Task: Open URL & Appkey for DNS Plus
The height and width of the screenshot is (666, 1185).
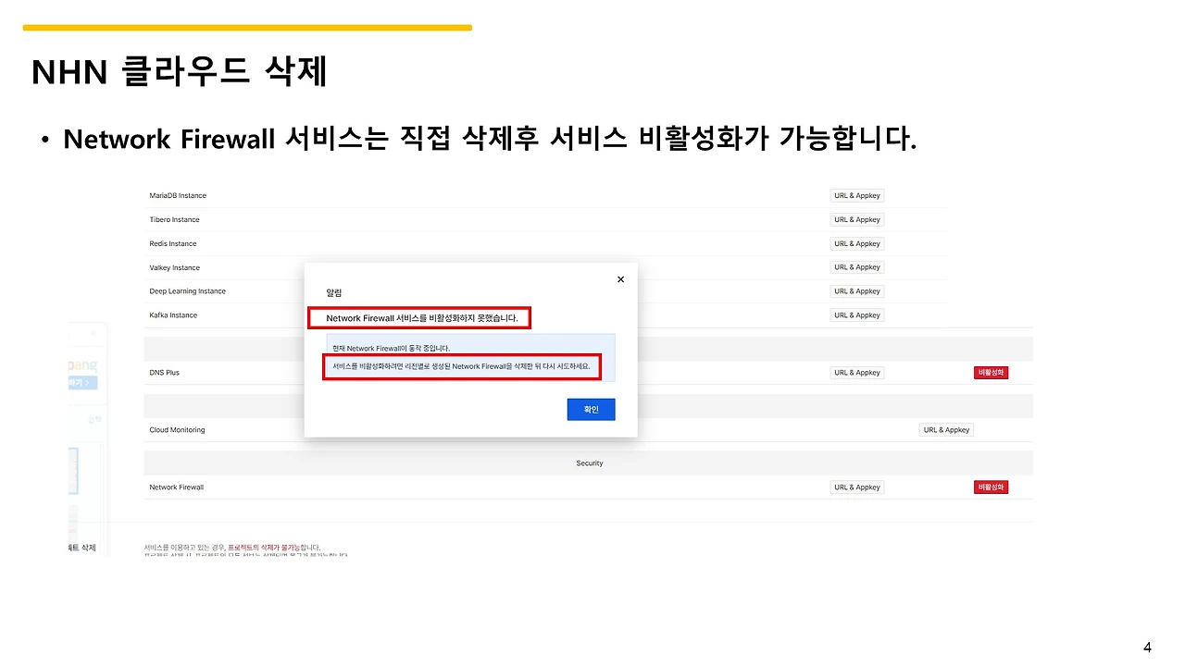Action: pyautogui.click(x=856, y=373)
